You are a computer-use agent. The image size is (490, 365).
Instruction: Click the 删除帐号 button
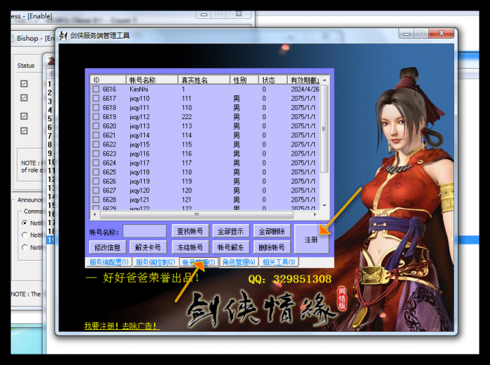pyautogui.click(x=272, y=247)
